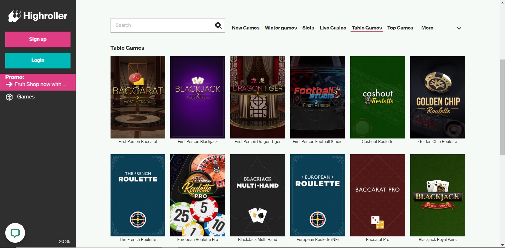Click the Highroller logo
Viewport: 505px width, 248px height.
[x=38, y=16]
